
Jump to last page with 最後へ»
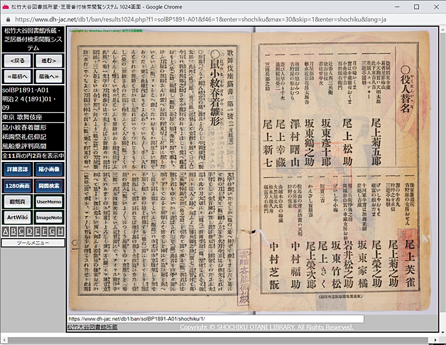49,76
